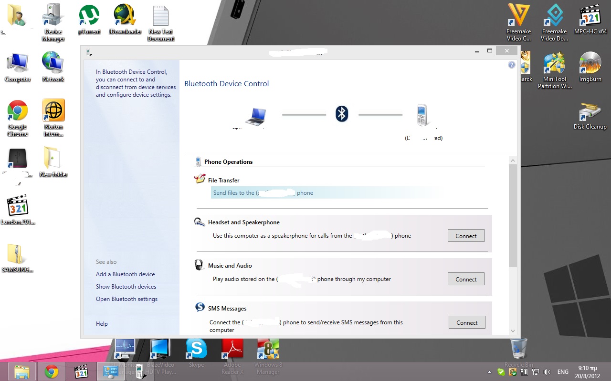
Task: Click the vertical scrollbar thumb of services list
Action: 513,216
